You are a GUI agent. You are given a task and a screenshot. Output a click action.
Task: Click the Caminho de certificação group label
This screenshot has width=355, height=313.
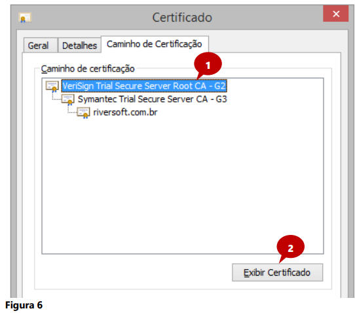[88, 69]
